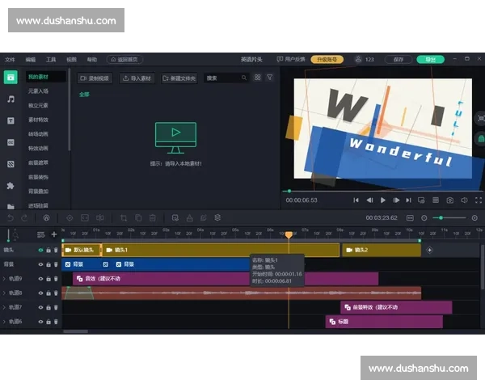Switch the media view with the grid icon
Viewport: 485px width, 388px height.
click(x=257, y=78)
